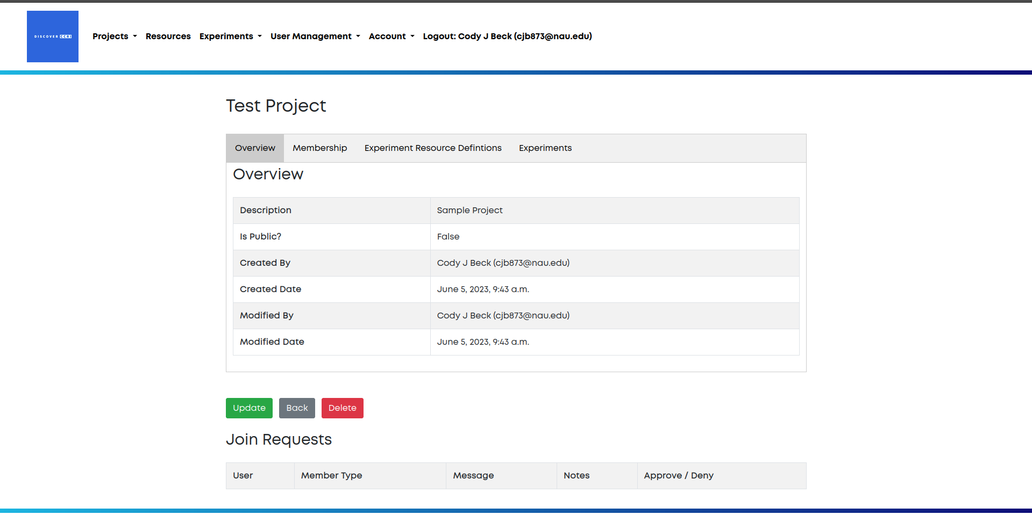Viewport: 1032px width, 522px height.
Task: Click the Discover CCRI logo
Action: 53,37
